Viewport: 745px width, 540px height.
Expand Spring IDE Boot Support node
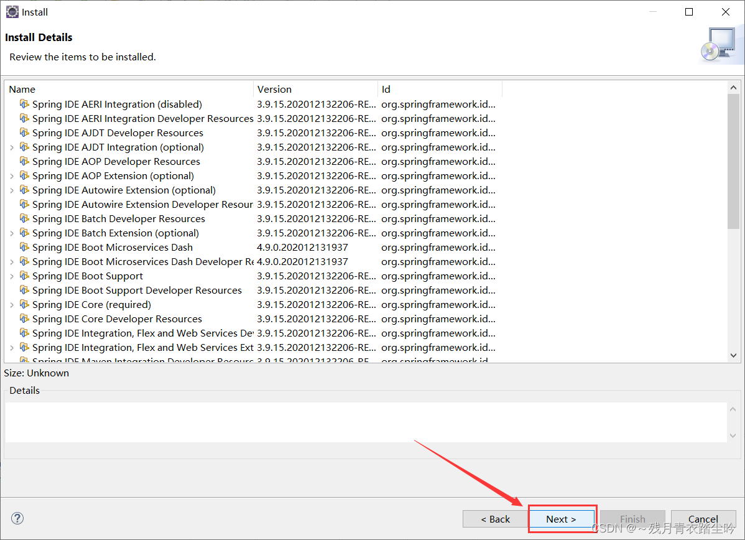coord(12,276)
